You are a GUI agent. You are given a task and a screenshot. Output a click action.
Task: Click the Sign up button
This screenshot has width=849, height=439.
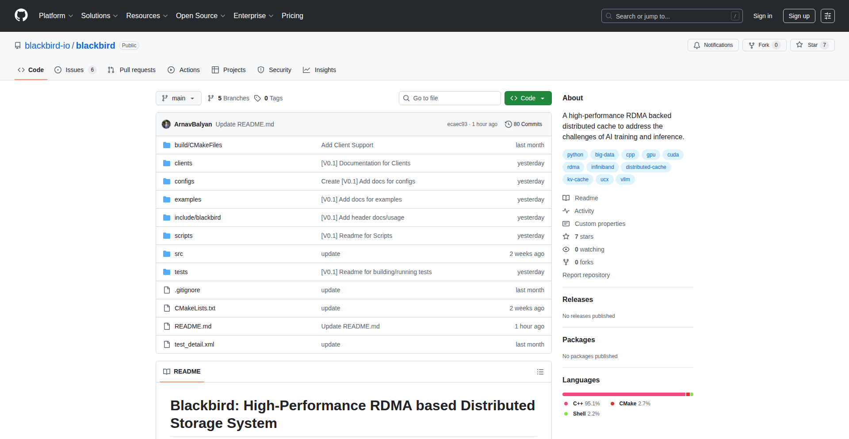799,16
